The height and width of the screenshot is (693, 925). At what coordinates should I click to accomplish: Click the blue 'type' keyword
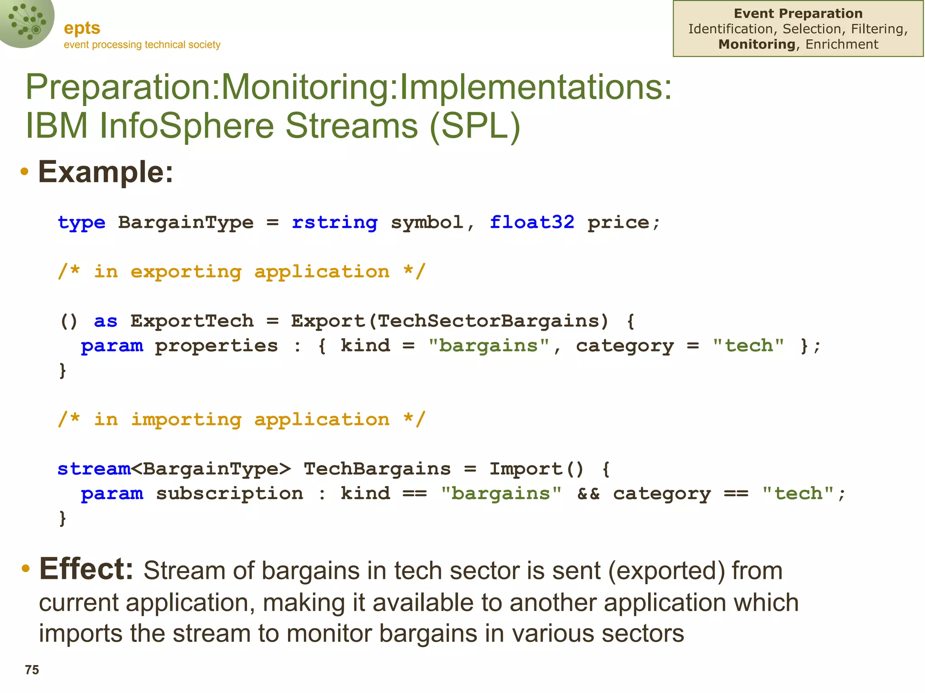(x=81, y=222)
